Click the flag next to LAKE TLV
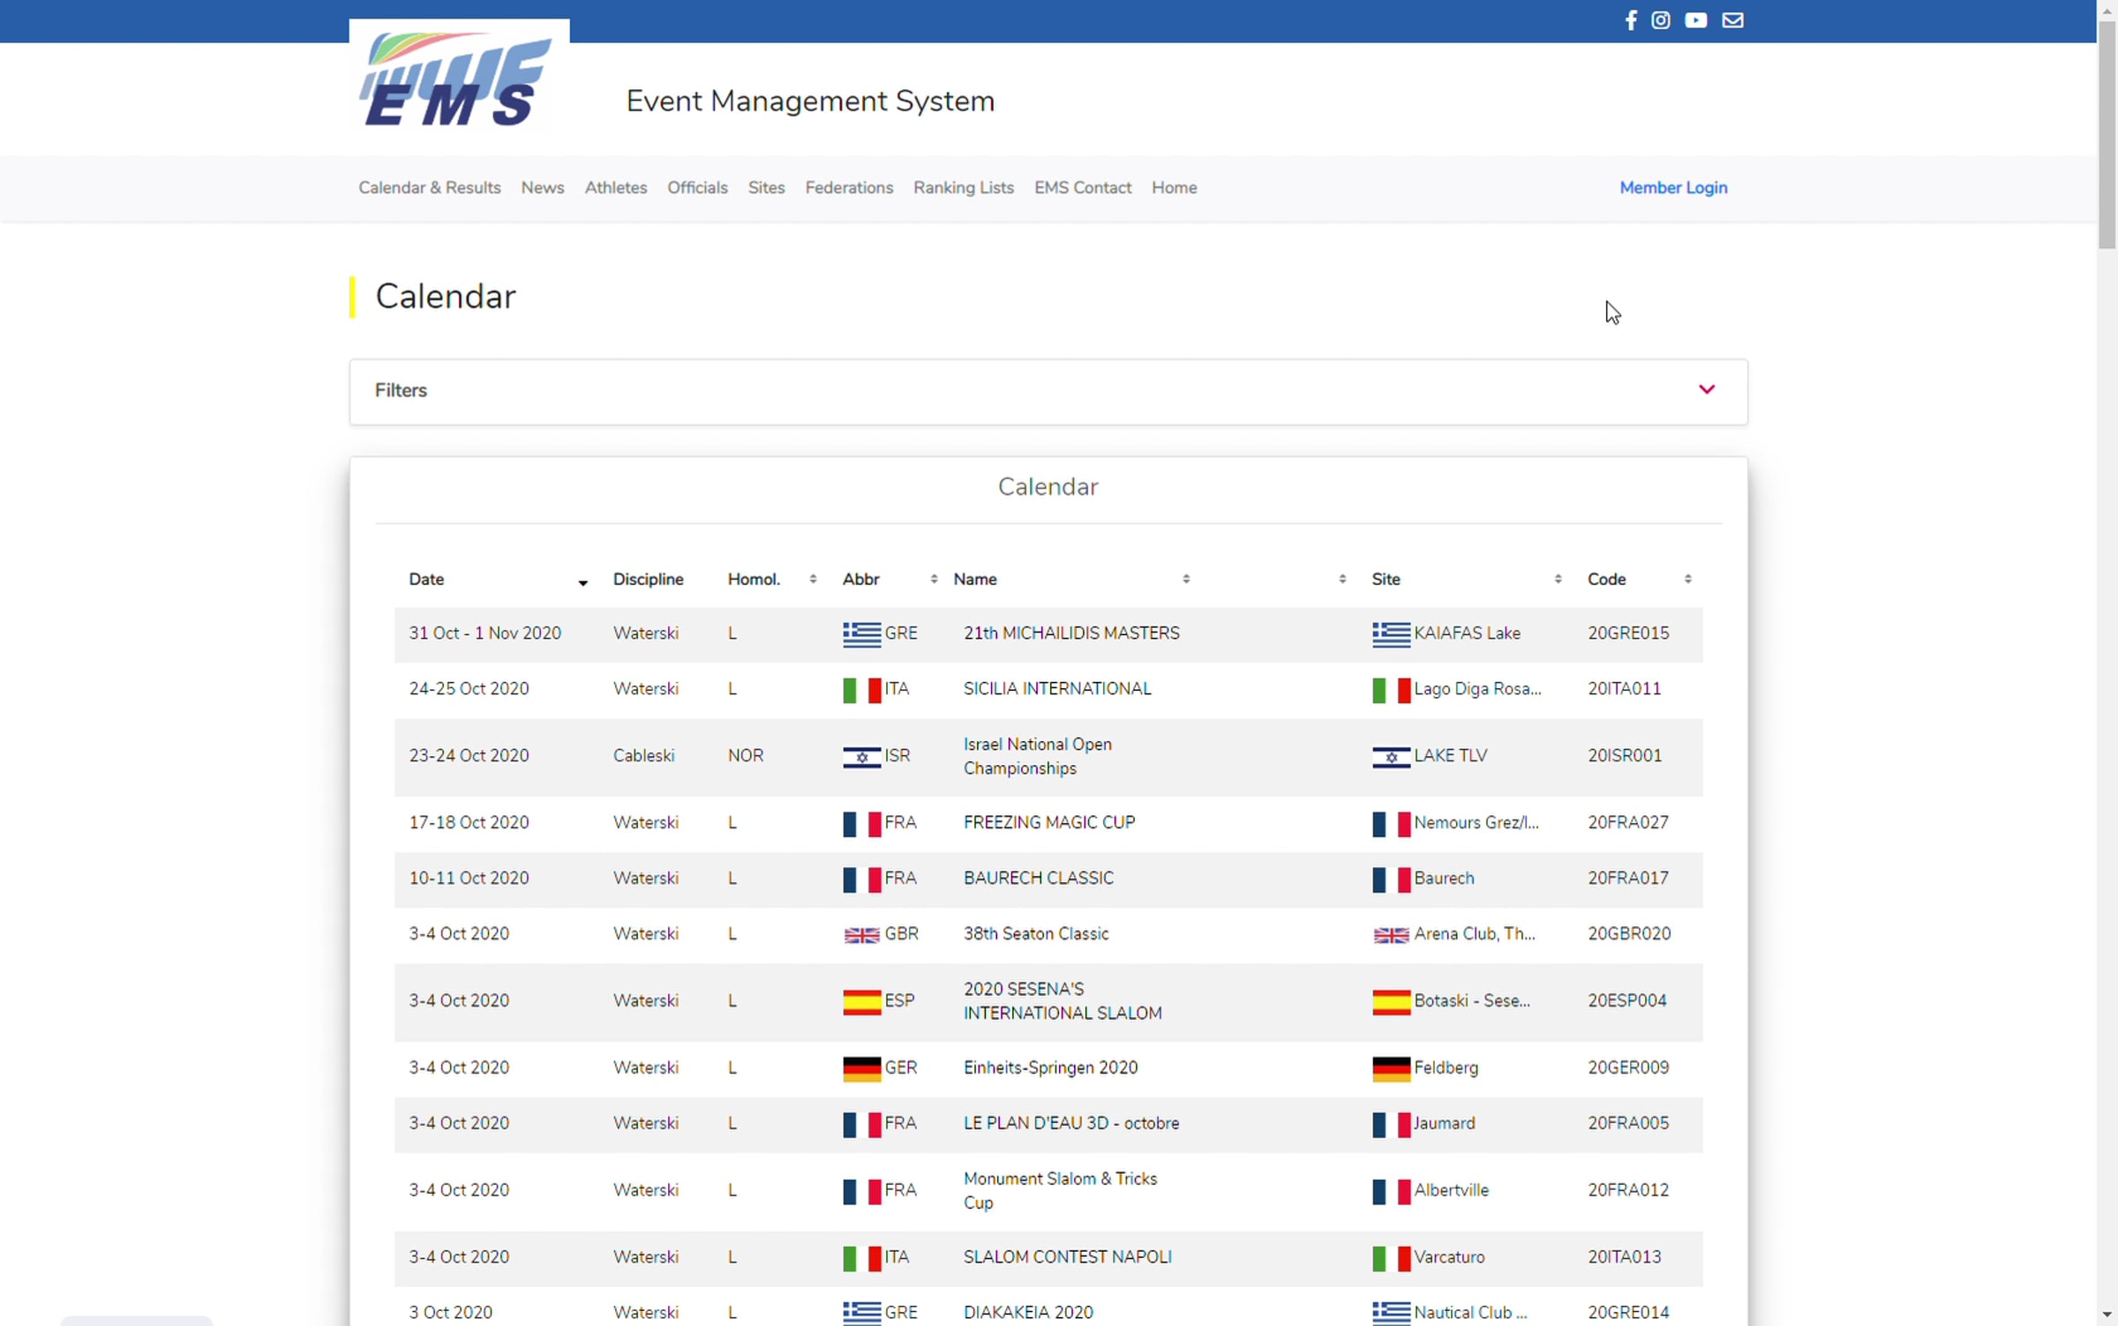The width and height of the screenshot is (2118, 1326). click(x=1390, y=756)
